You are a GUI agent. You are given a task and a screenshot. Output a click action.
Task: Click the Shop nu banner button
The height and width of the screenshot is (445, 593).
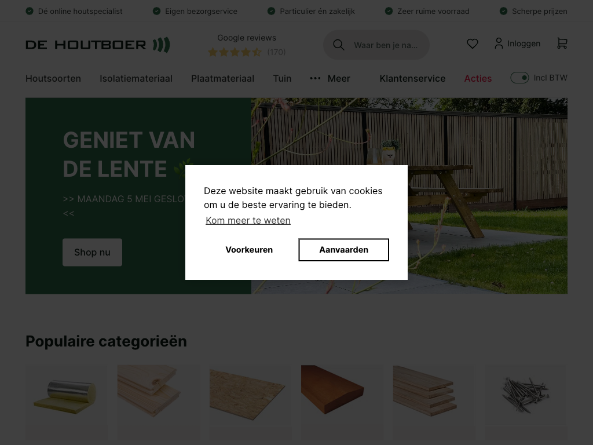92,253
